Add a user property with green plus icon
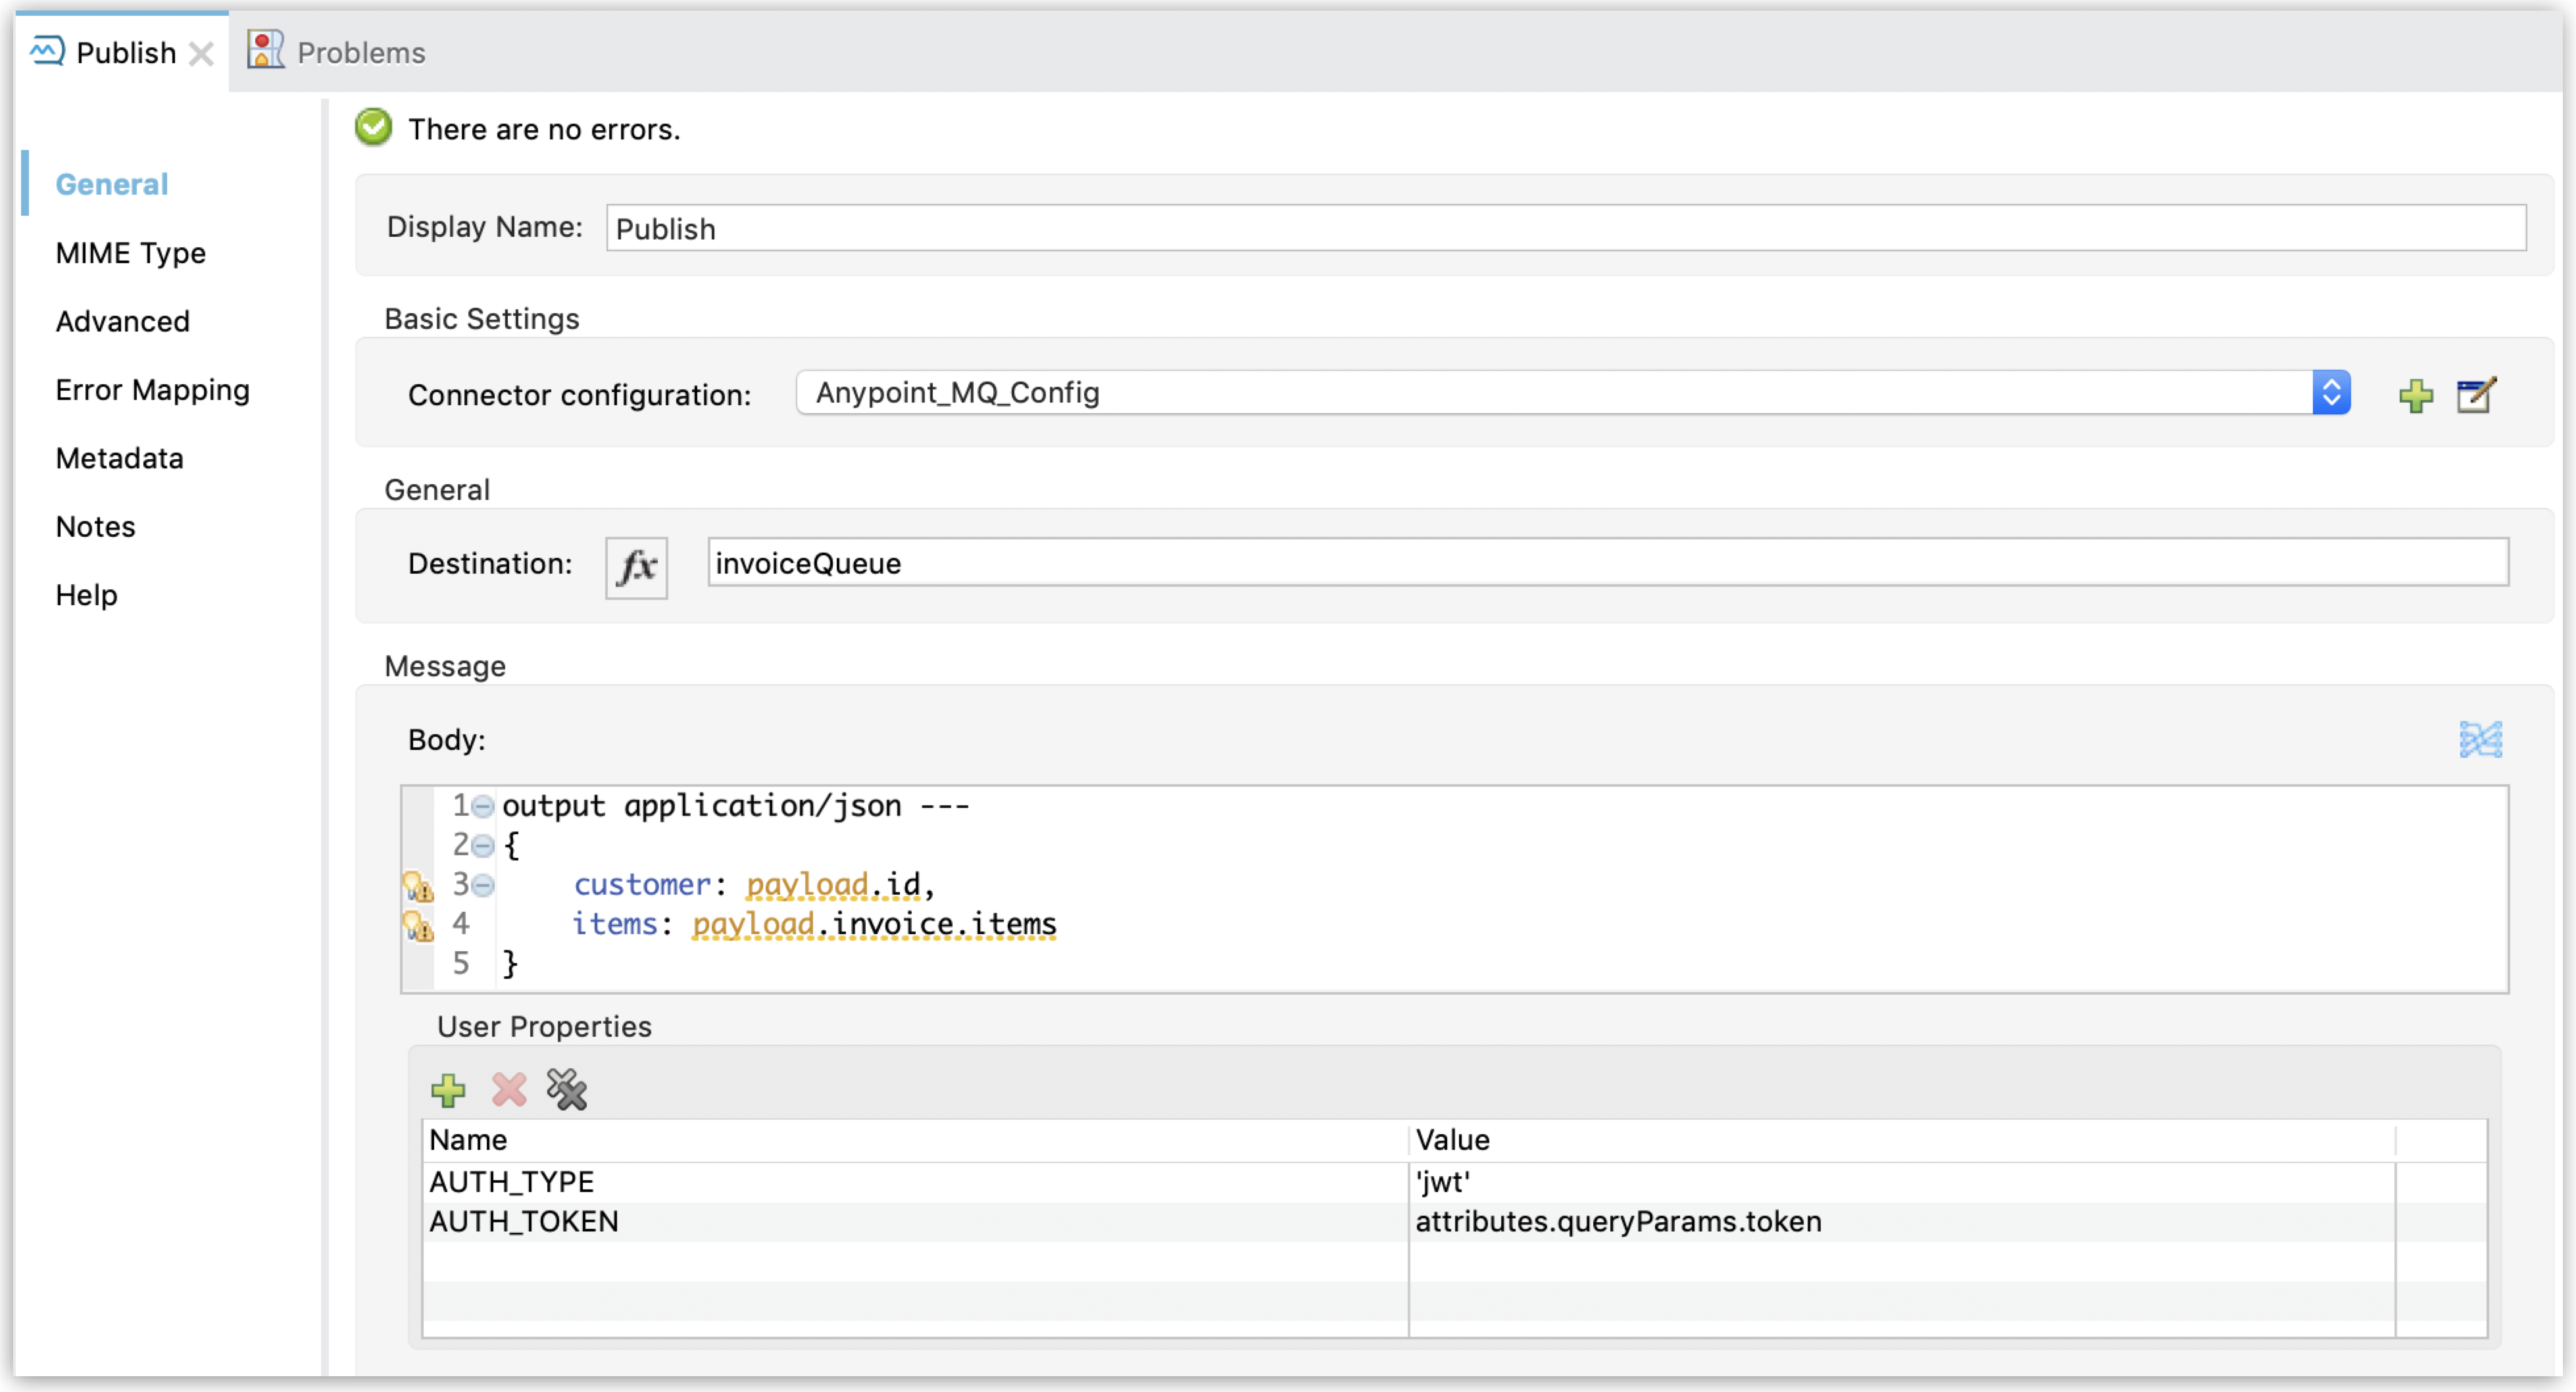This screenshot has width=2576, height=1392. tap(448, 1089)
